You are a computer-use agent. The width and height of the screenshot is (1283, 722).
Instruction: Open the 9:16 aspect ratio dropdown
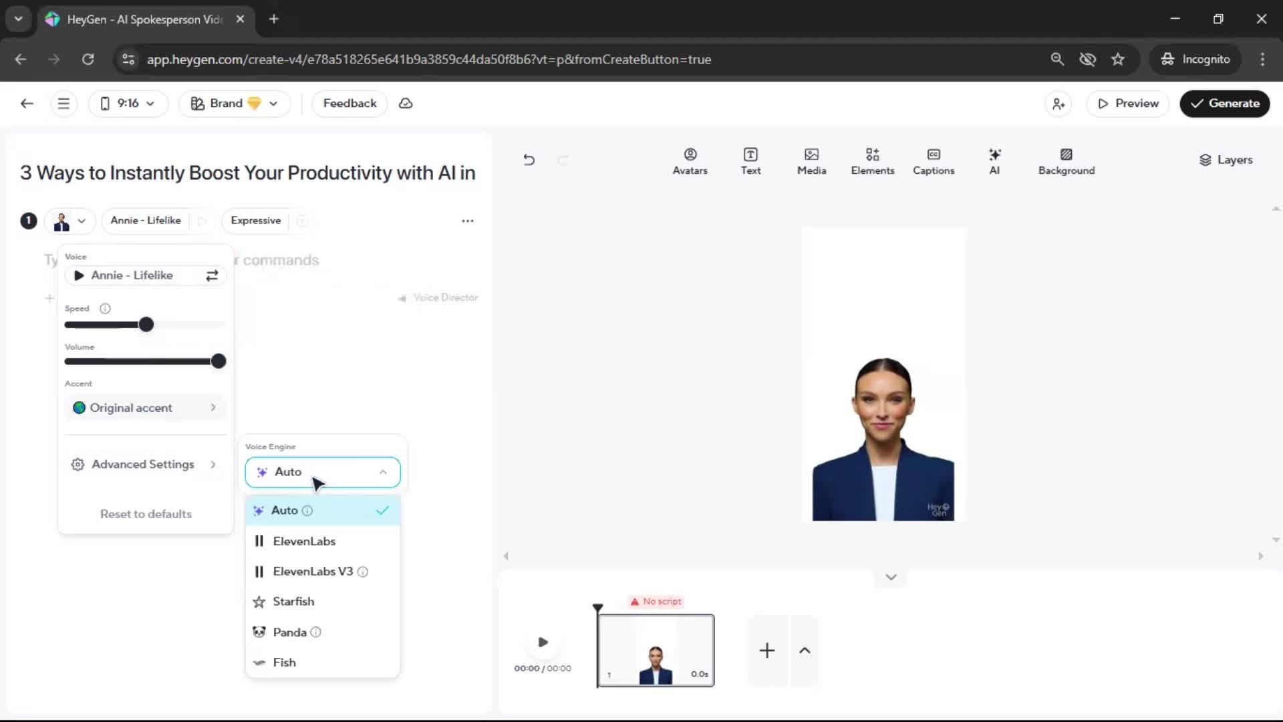click(128, 104)
